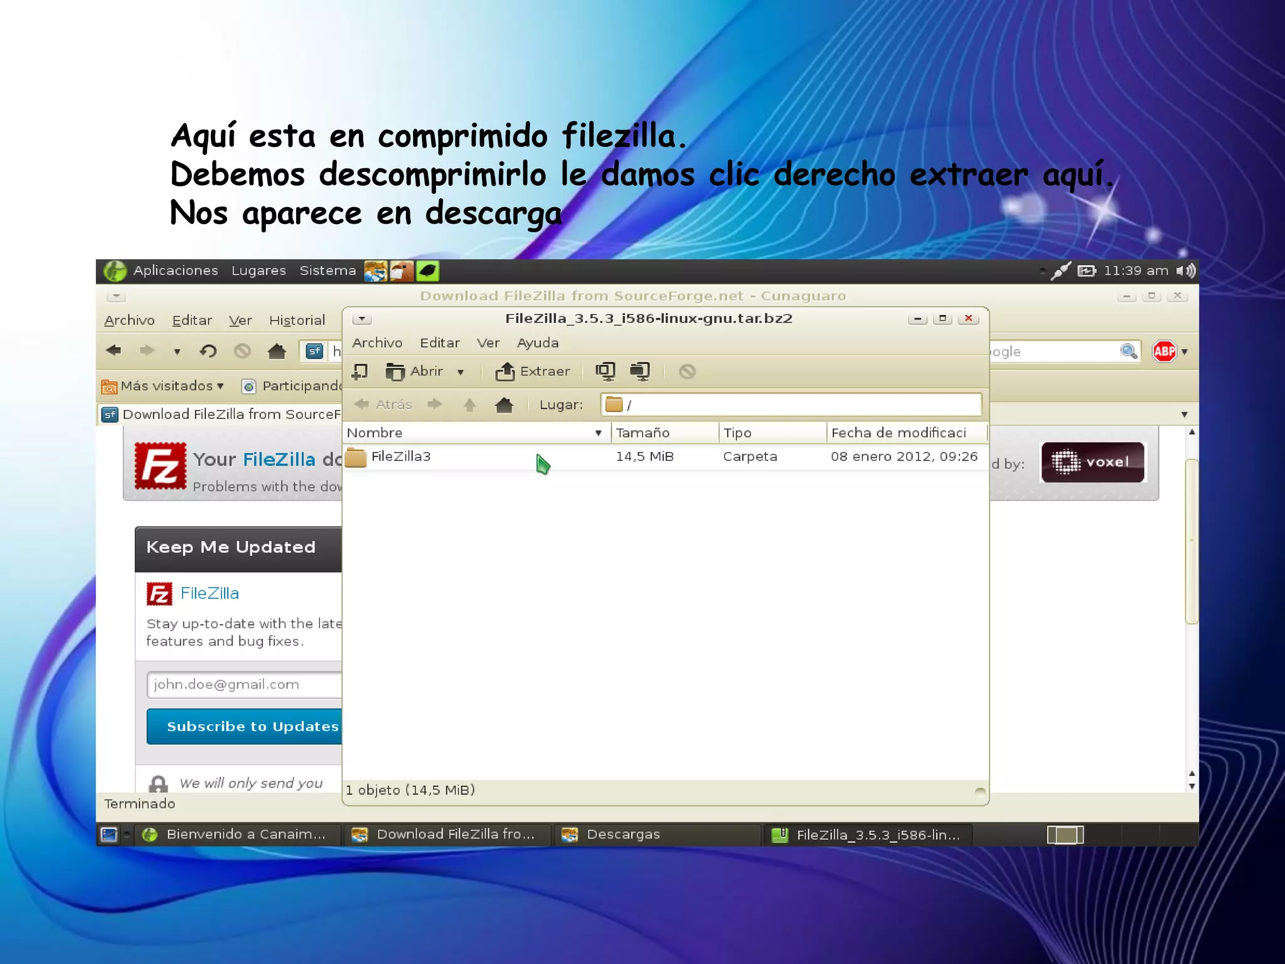The height and width of the screenshot is (964, 1285).
Task: Click the up-level arrow in the archive manager
Action: [469, 405]
